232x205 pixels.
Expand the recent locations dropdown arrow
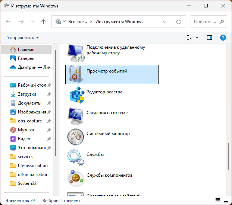(32, 22)
